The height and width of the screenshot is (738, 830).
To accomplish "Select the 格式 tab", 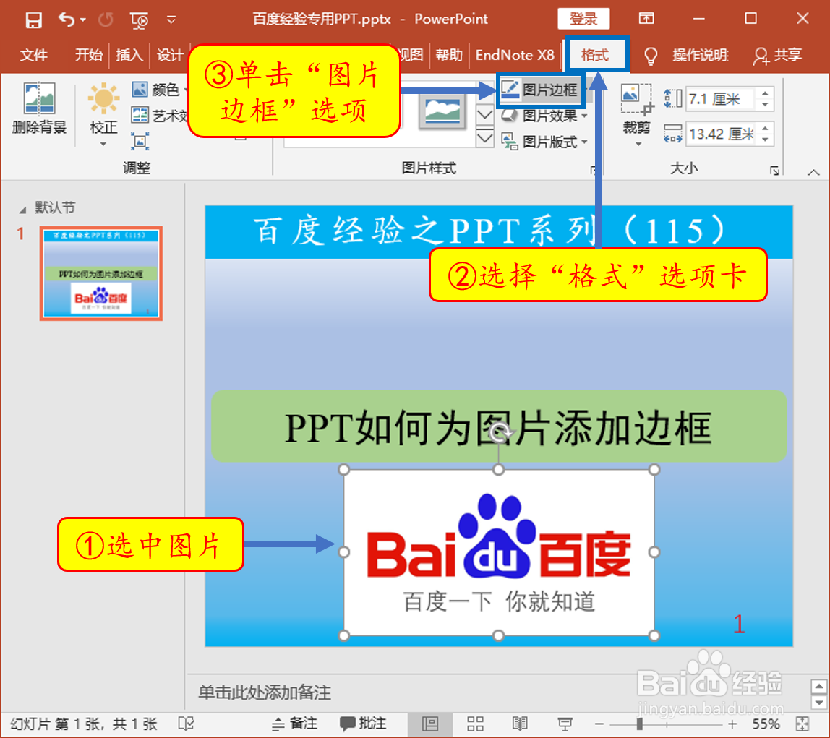I will pos(595,55).
